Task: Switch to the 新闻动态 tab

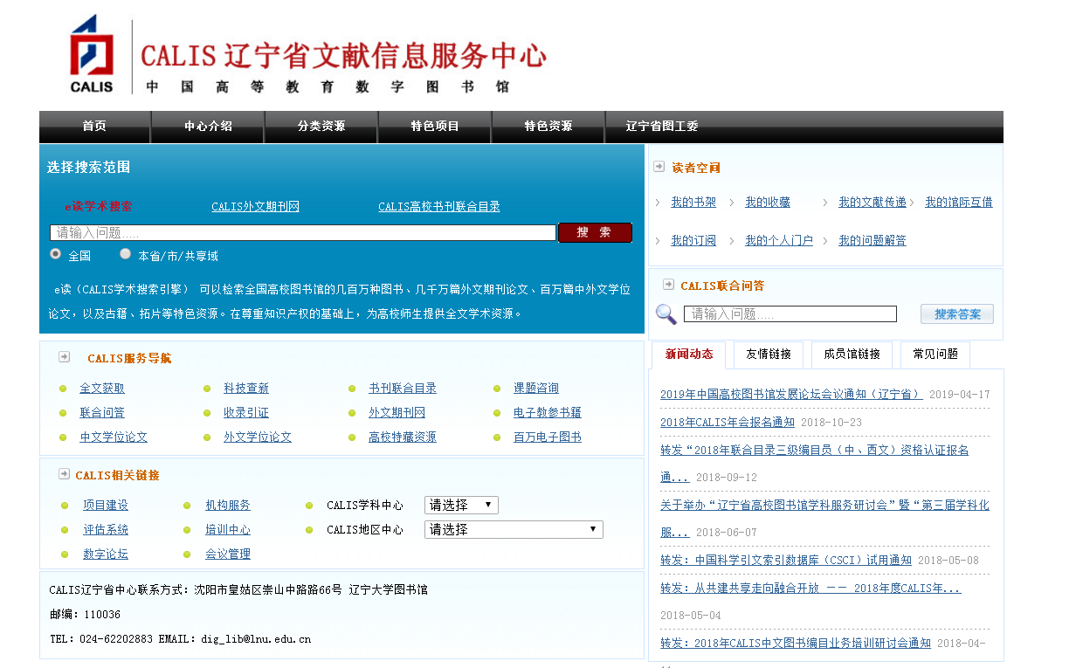Action: 688,355
